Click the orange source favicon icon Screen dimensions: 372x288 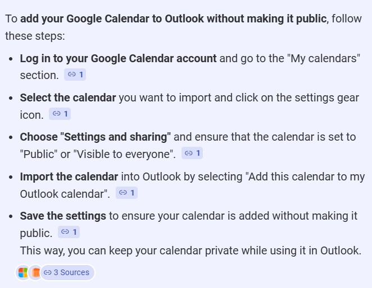(35, 273)
